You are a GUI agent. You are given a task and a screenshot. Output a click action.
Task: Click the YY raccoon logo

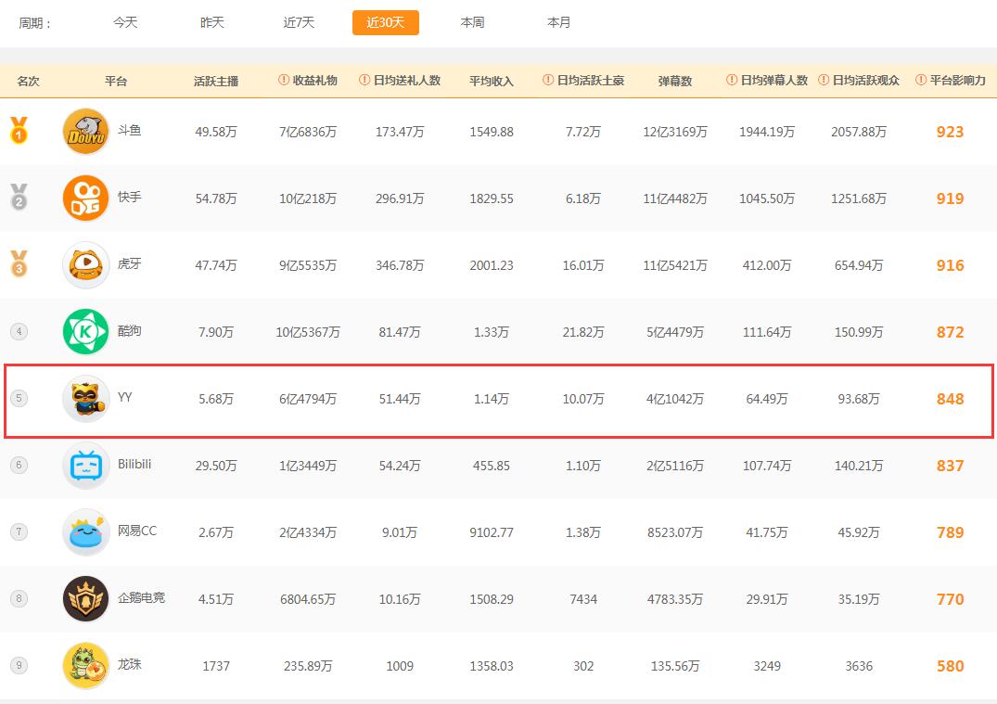coord(86,399)
